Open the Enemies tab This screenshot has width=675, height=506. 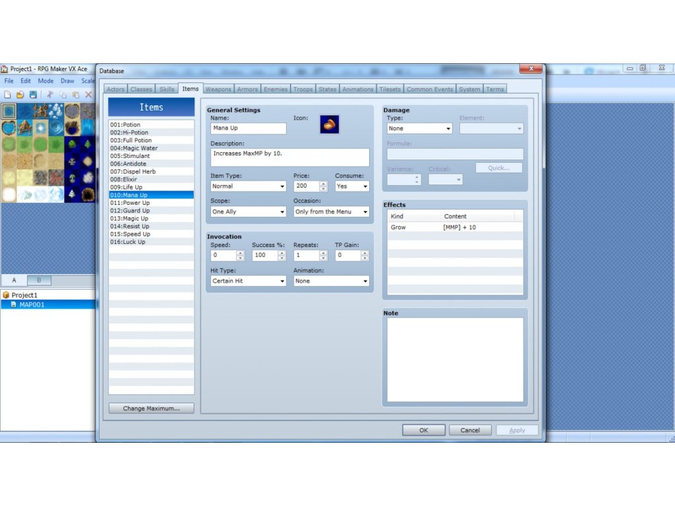coord(276,89)
